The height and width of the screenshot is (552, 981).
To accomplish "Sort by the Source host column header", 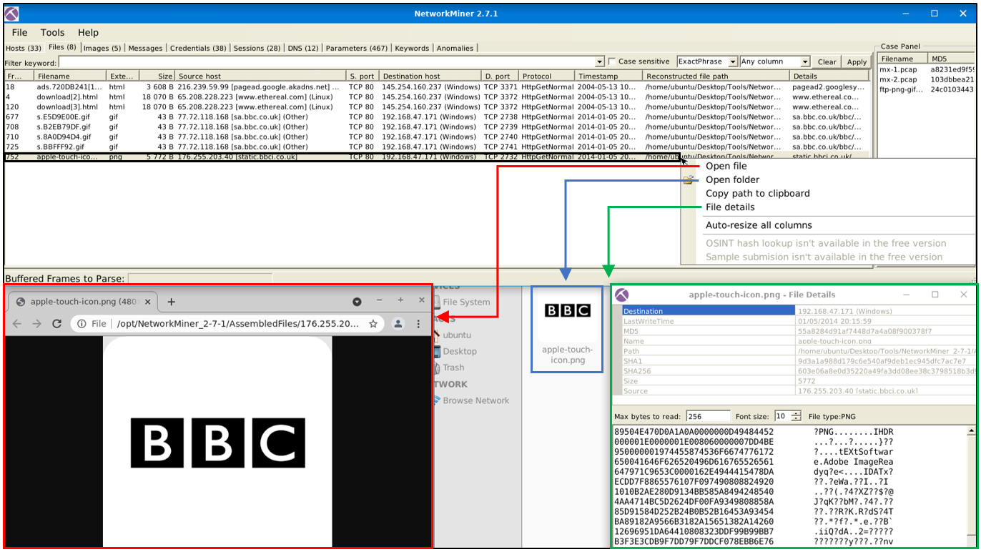I will coord(261,76).
